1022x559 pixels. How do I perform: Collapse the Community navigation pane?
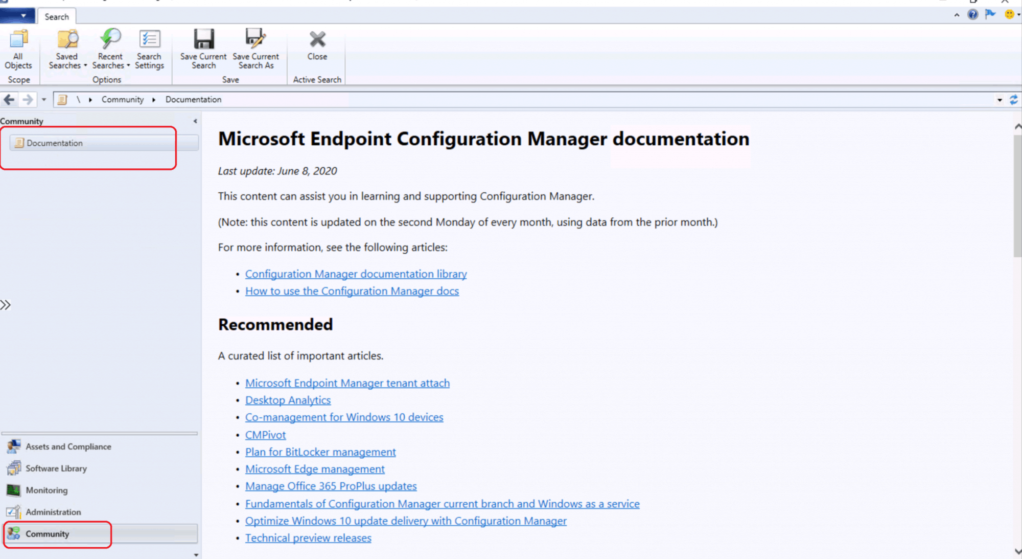[x=195, y=121]
